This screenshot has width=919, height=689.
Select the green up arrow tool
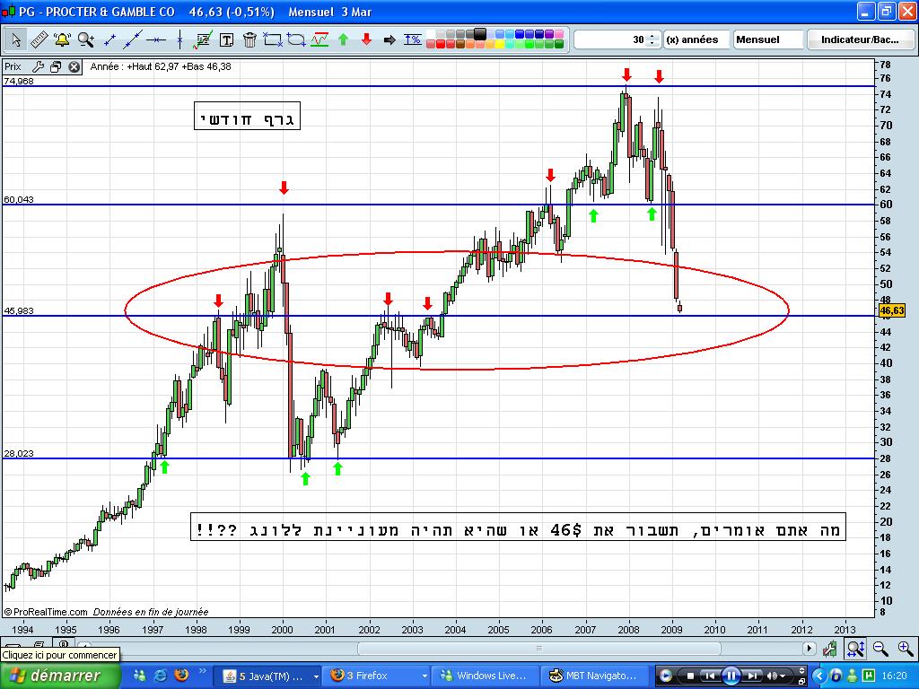pos(344,39)
